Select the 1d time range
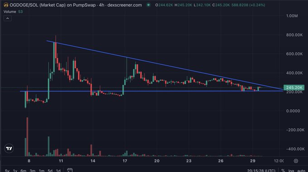The image size is (308, 172). [58, 171]
